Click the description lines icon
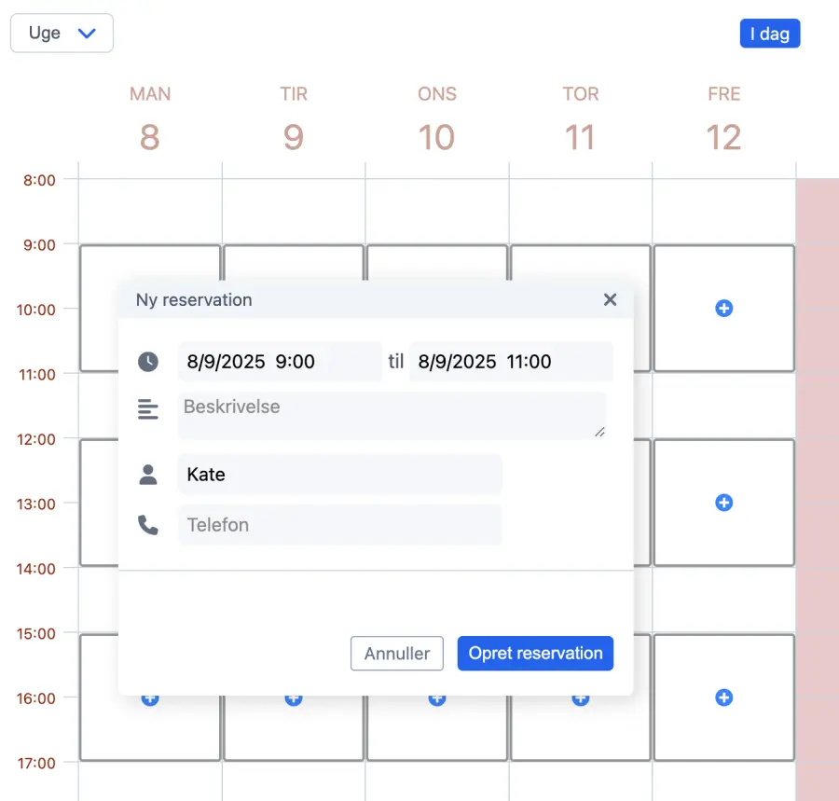The height and width of the screenshot is (801, 839). pos(148,408)
